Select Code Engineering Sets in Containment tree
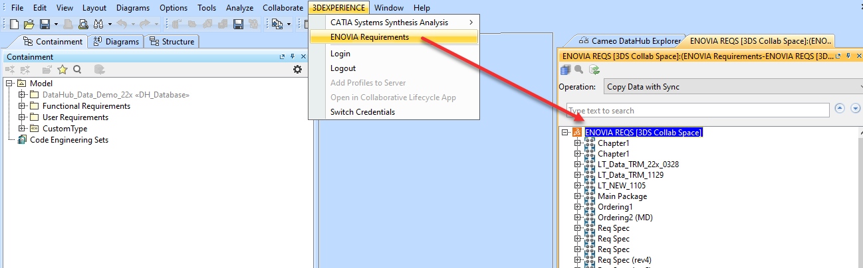This screenshot has width=863, height=268. coord(69,140)
